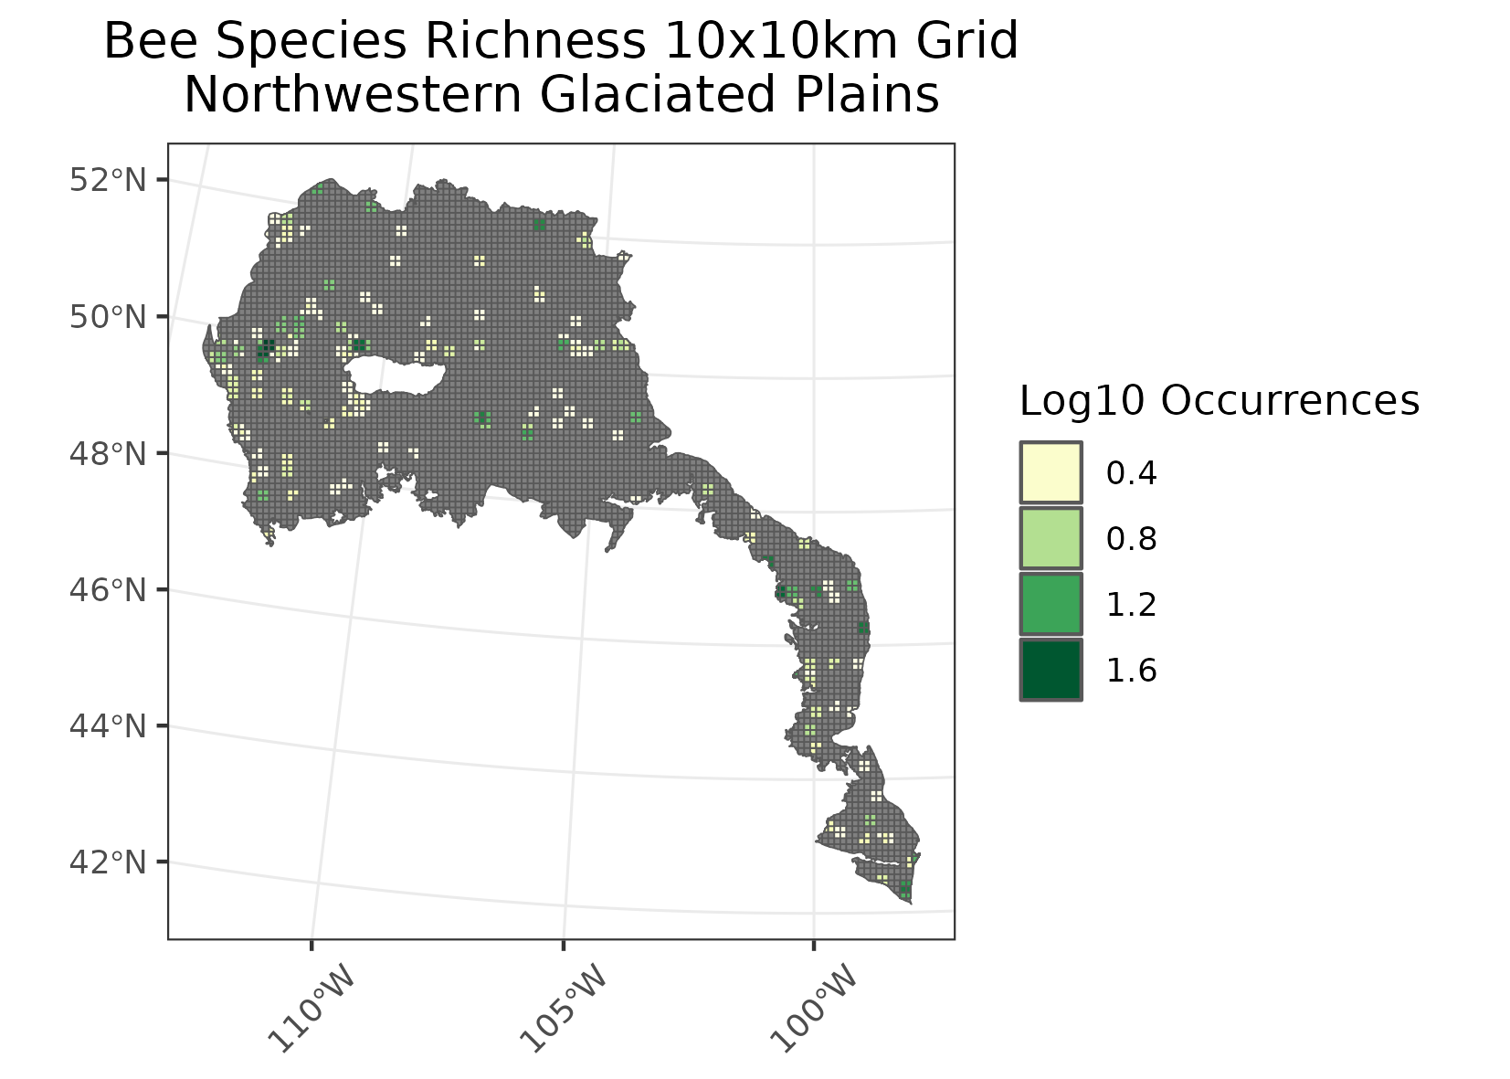Screen dimensions: 1510x1079
Task: Click the subtitle line 'Northwestern Glaciated Plains'
Action: coord(561,95)
